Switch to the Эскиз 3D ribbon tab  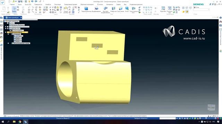click(28, 4)
